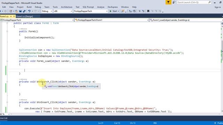Viewport: 223px width, 125px height.
Task: Collapse the btnInsert_Click method outline
Action: tap(7, 102)
